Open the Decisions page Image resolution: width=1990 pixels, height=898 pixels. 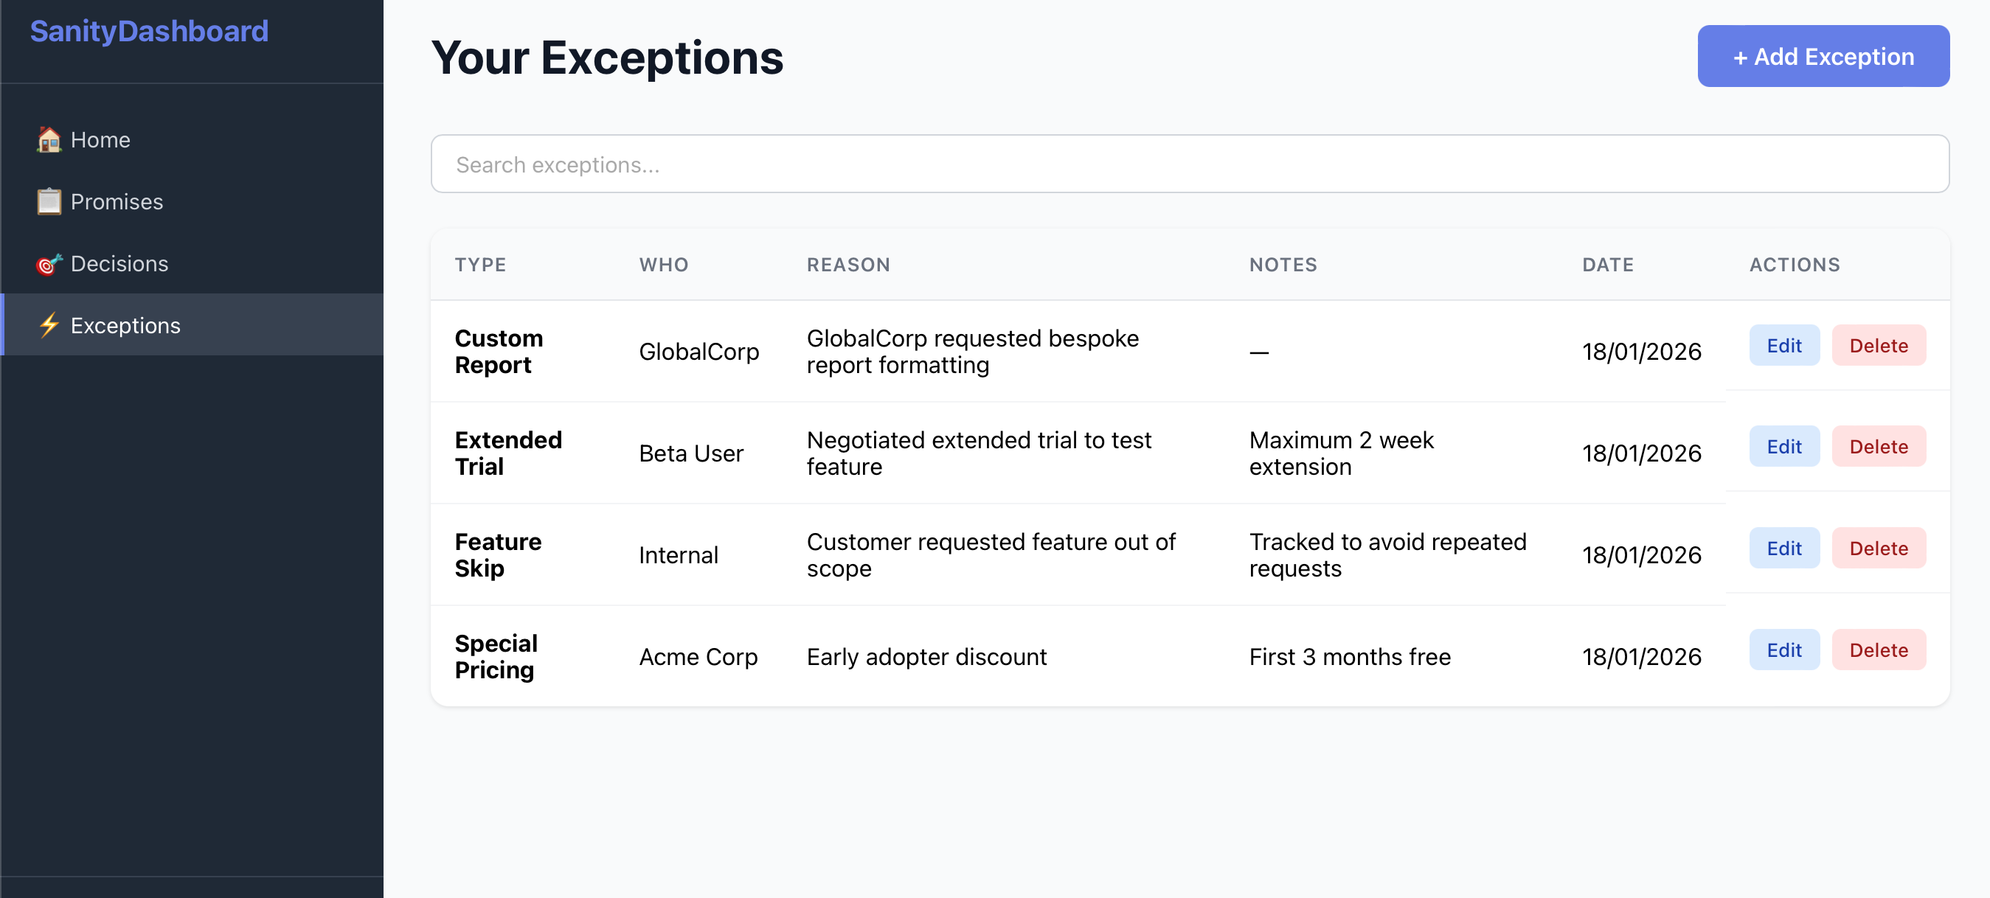pyautogui.click(x=119, y=263)
